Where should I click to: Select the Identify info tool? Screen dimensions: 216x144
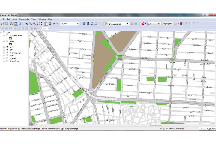point(84,24)
